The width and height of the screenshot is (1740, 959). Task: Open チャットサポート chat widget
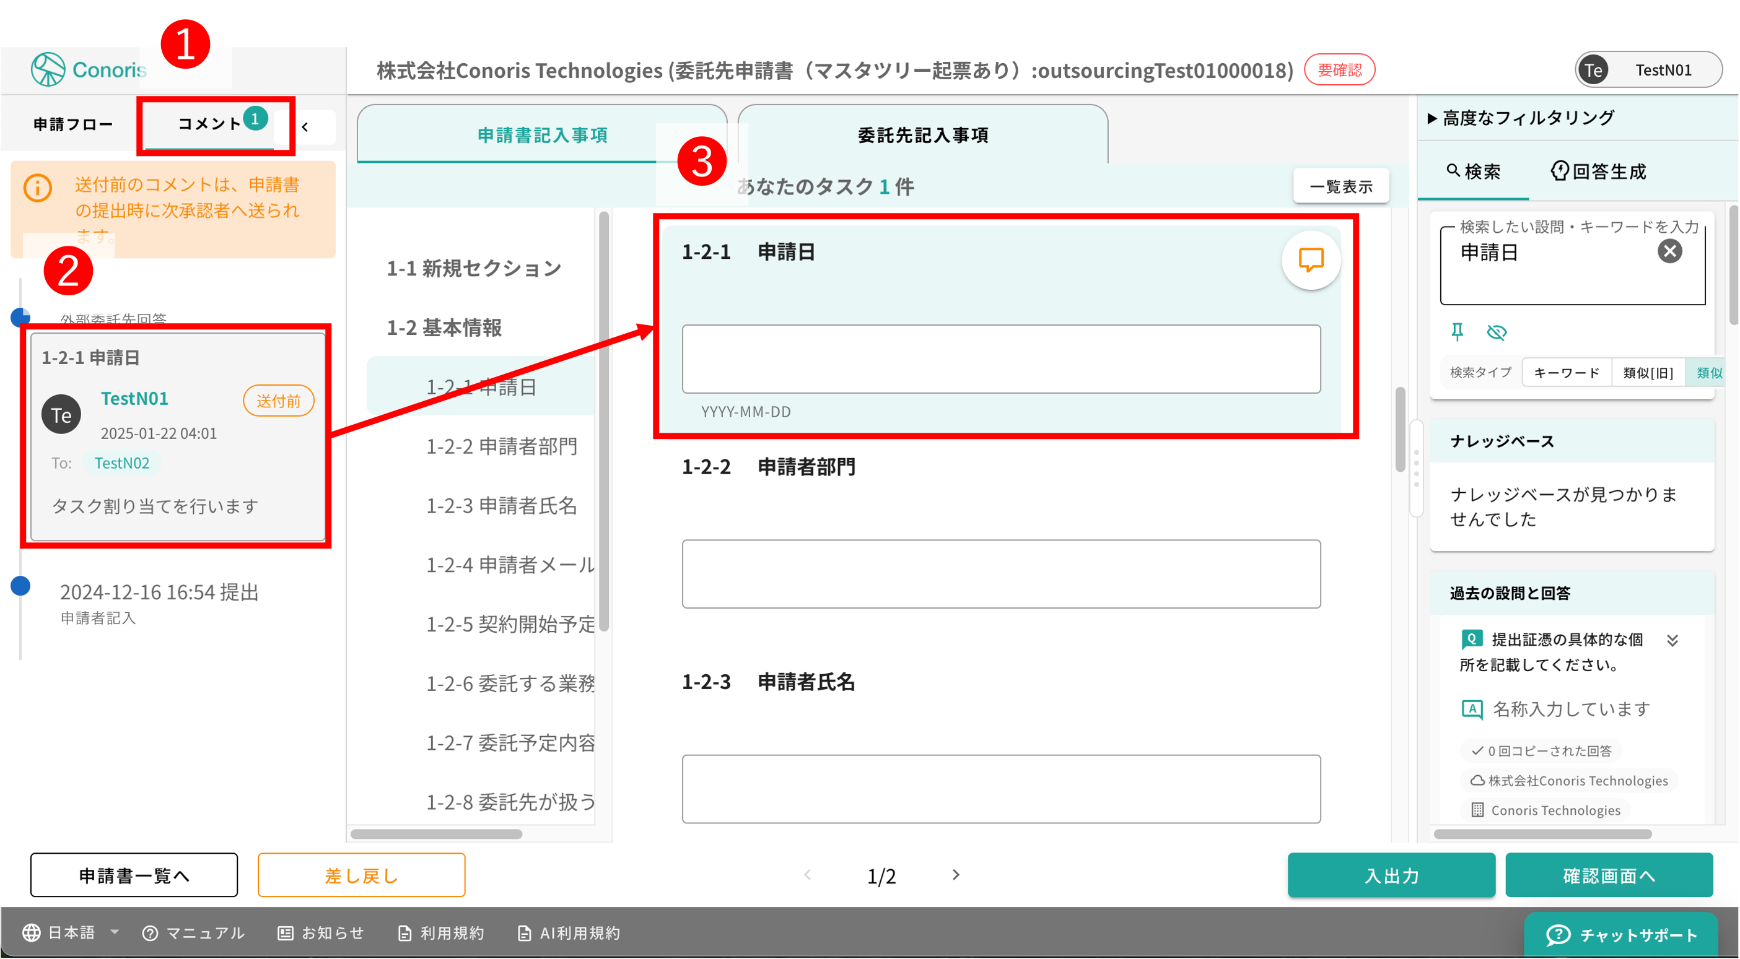[x=1620, y=934]
